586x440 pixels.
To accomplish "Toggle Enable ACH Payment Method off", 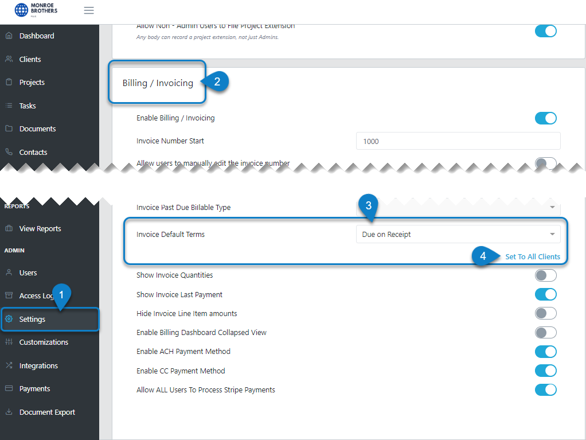I will [546, 352].
